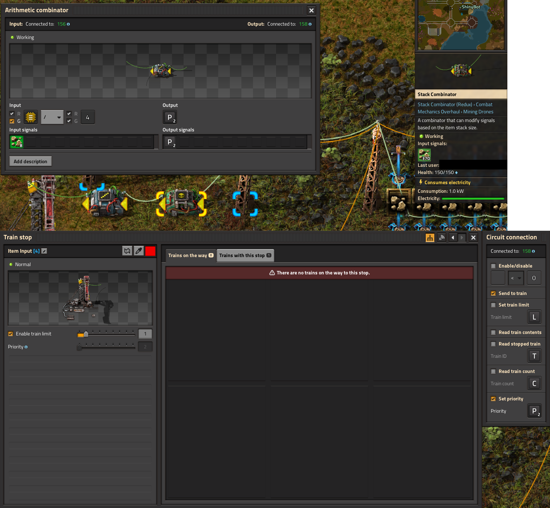The width and height of the screenshot is (550, 508).
Task: Open combinator output network 158 link
Action: tap(303, 24)
